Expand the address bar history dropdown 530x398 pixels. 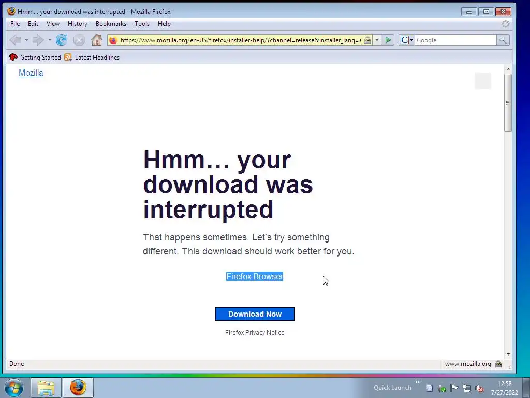click(377, 40)
